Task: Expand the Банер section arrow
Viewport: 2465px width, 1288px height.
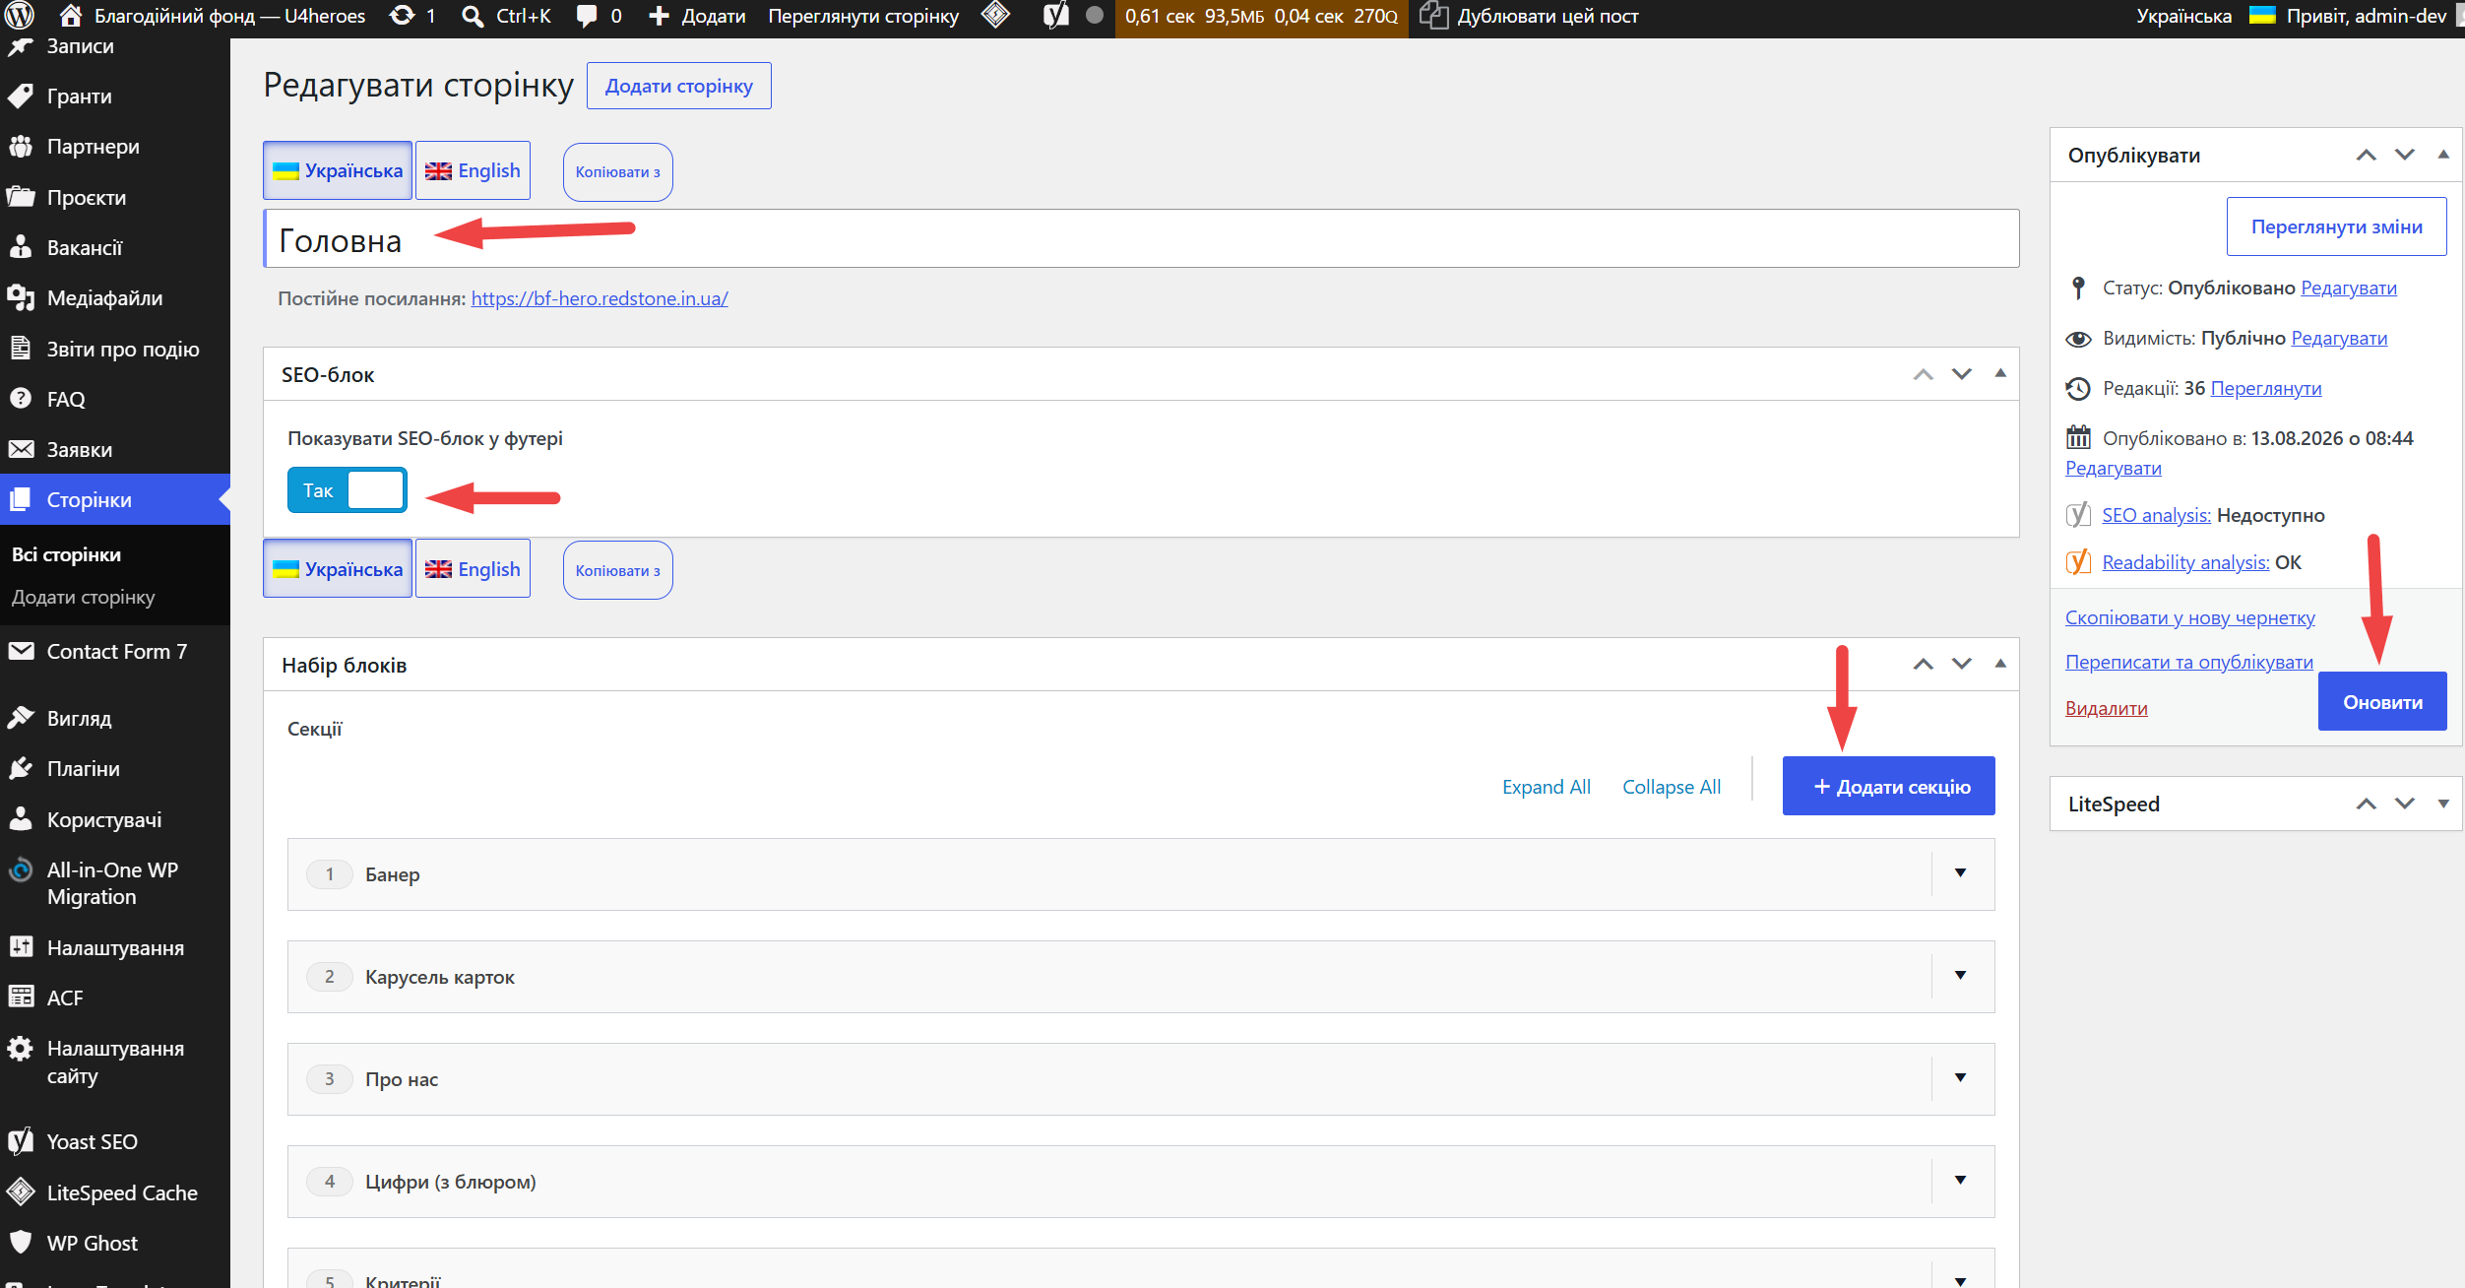Action: (x=1961, y=873)
